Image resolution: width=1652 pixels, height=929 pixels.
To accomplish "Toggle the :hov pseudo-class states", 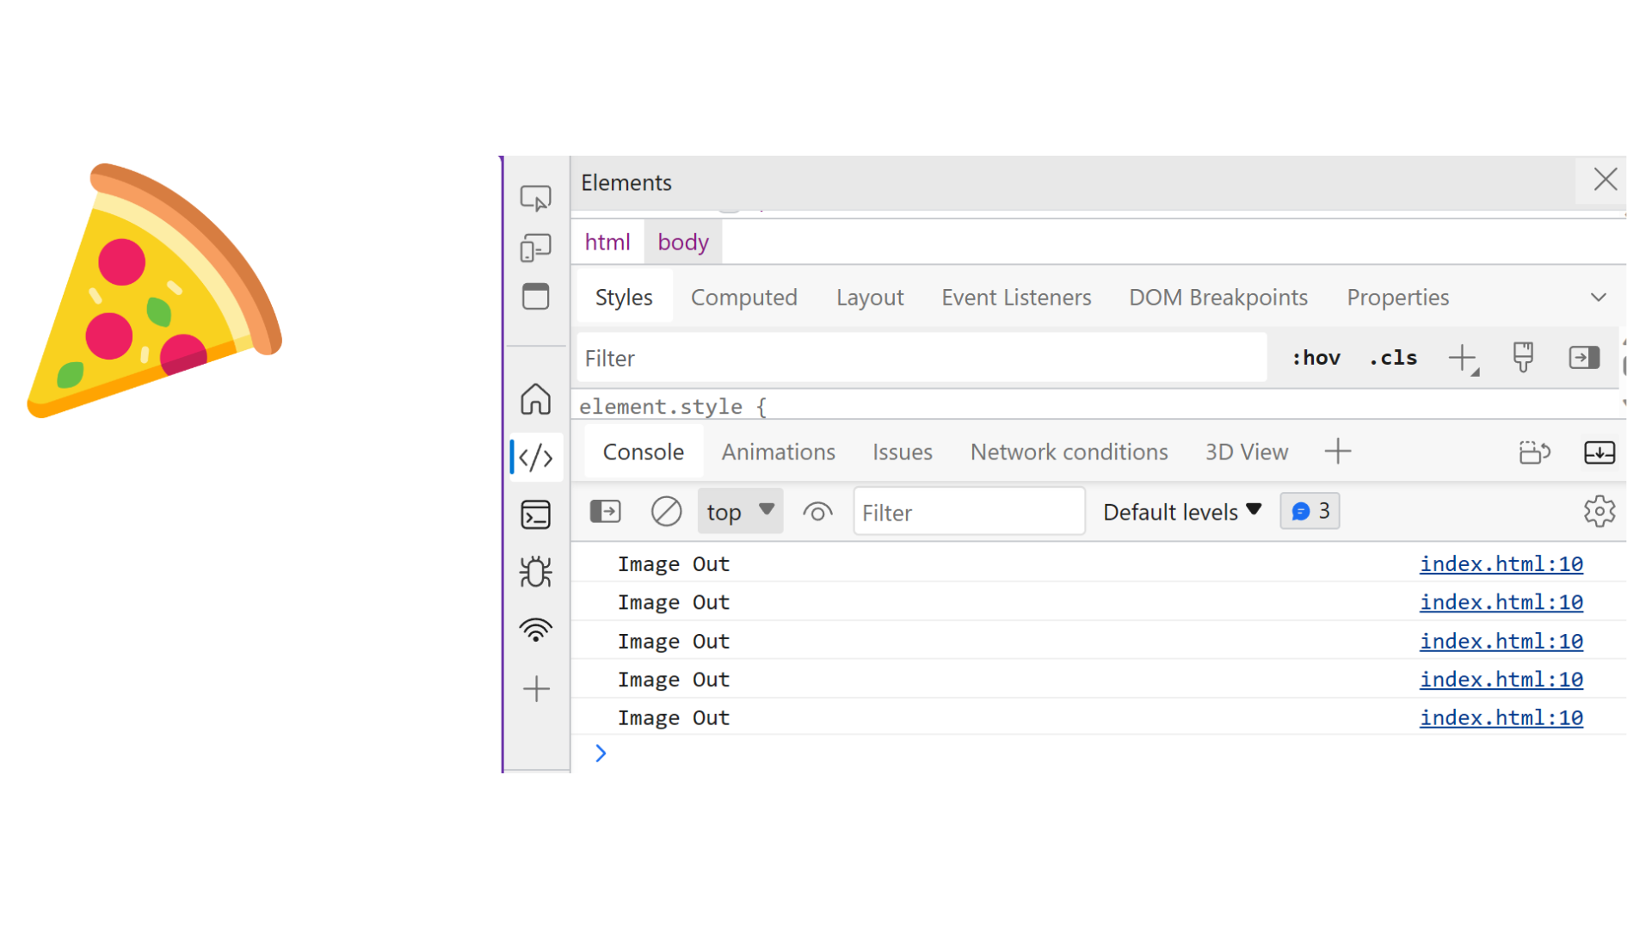I will pos(1313,357).
